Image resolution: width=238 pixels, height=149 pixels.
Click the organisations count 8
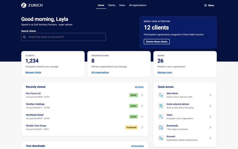93,61
